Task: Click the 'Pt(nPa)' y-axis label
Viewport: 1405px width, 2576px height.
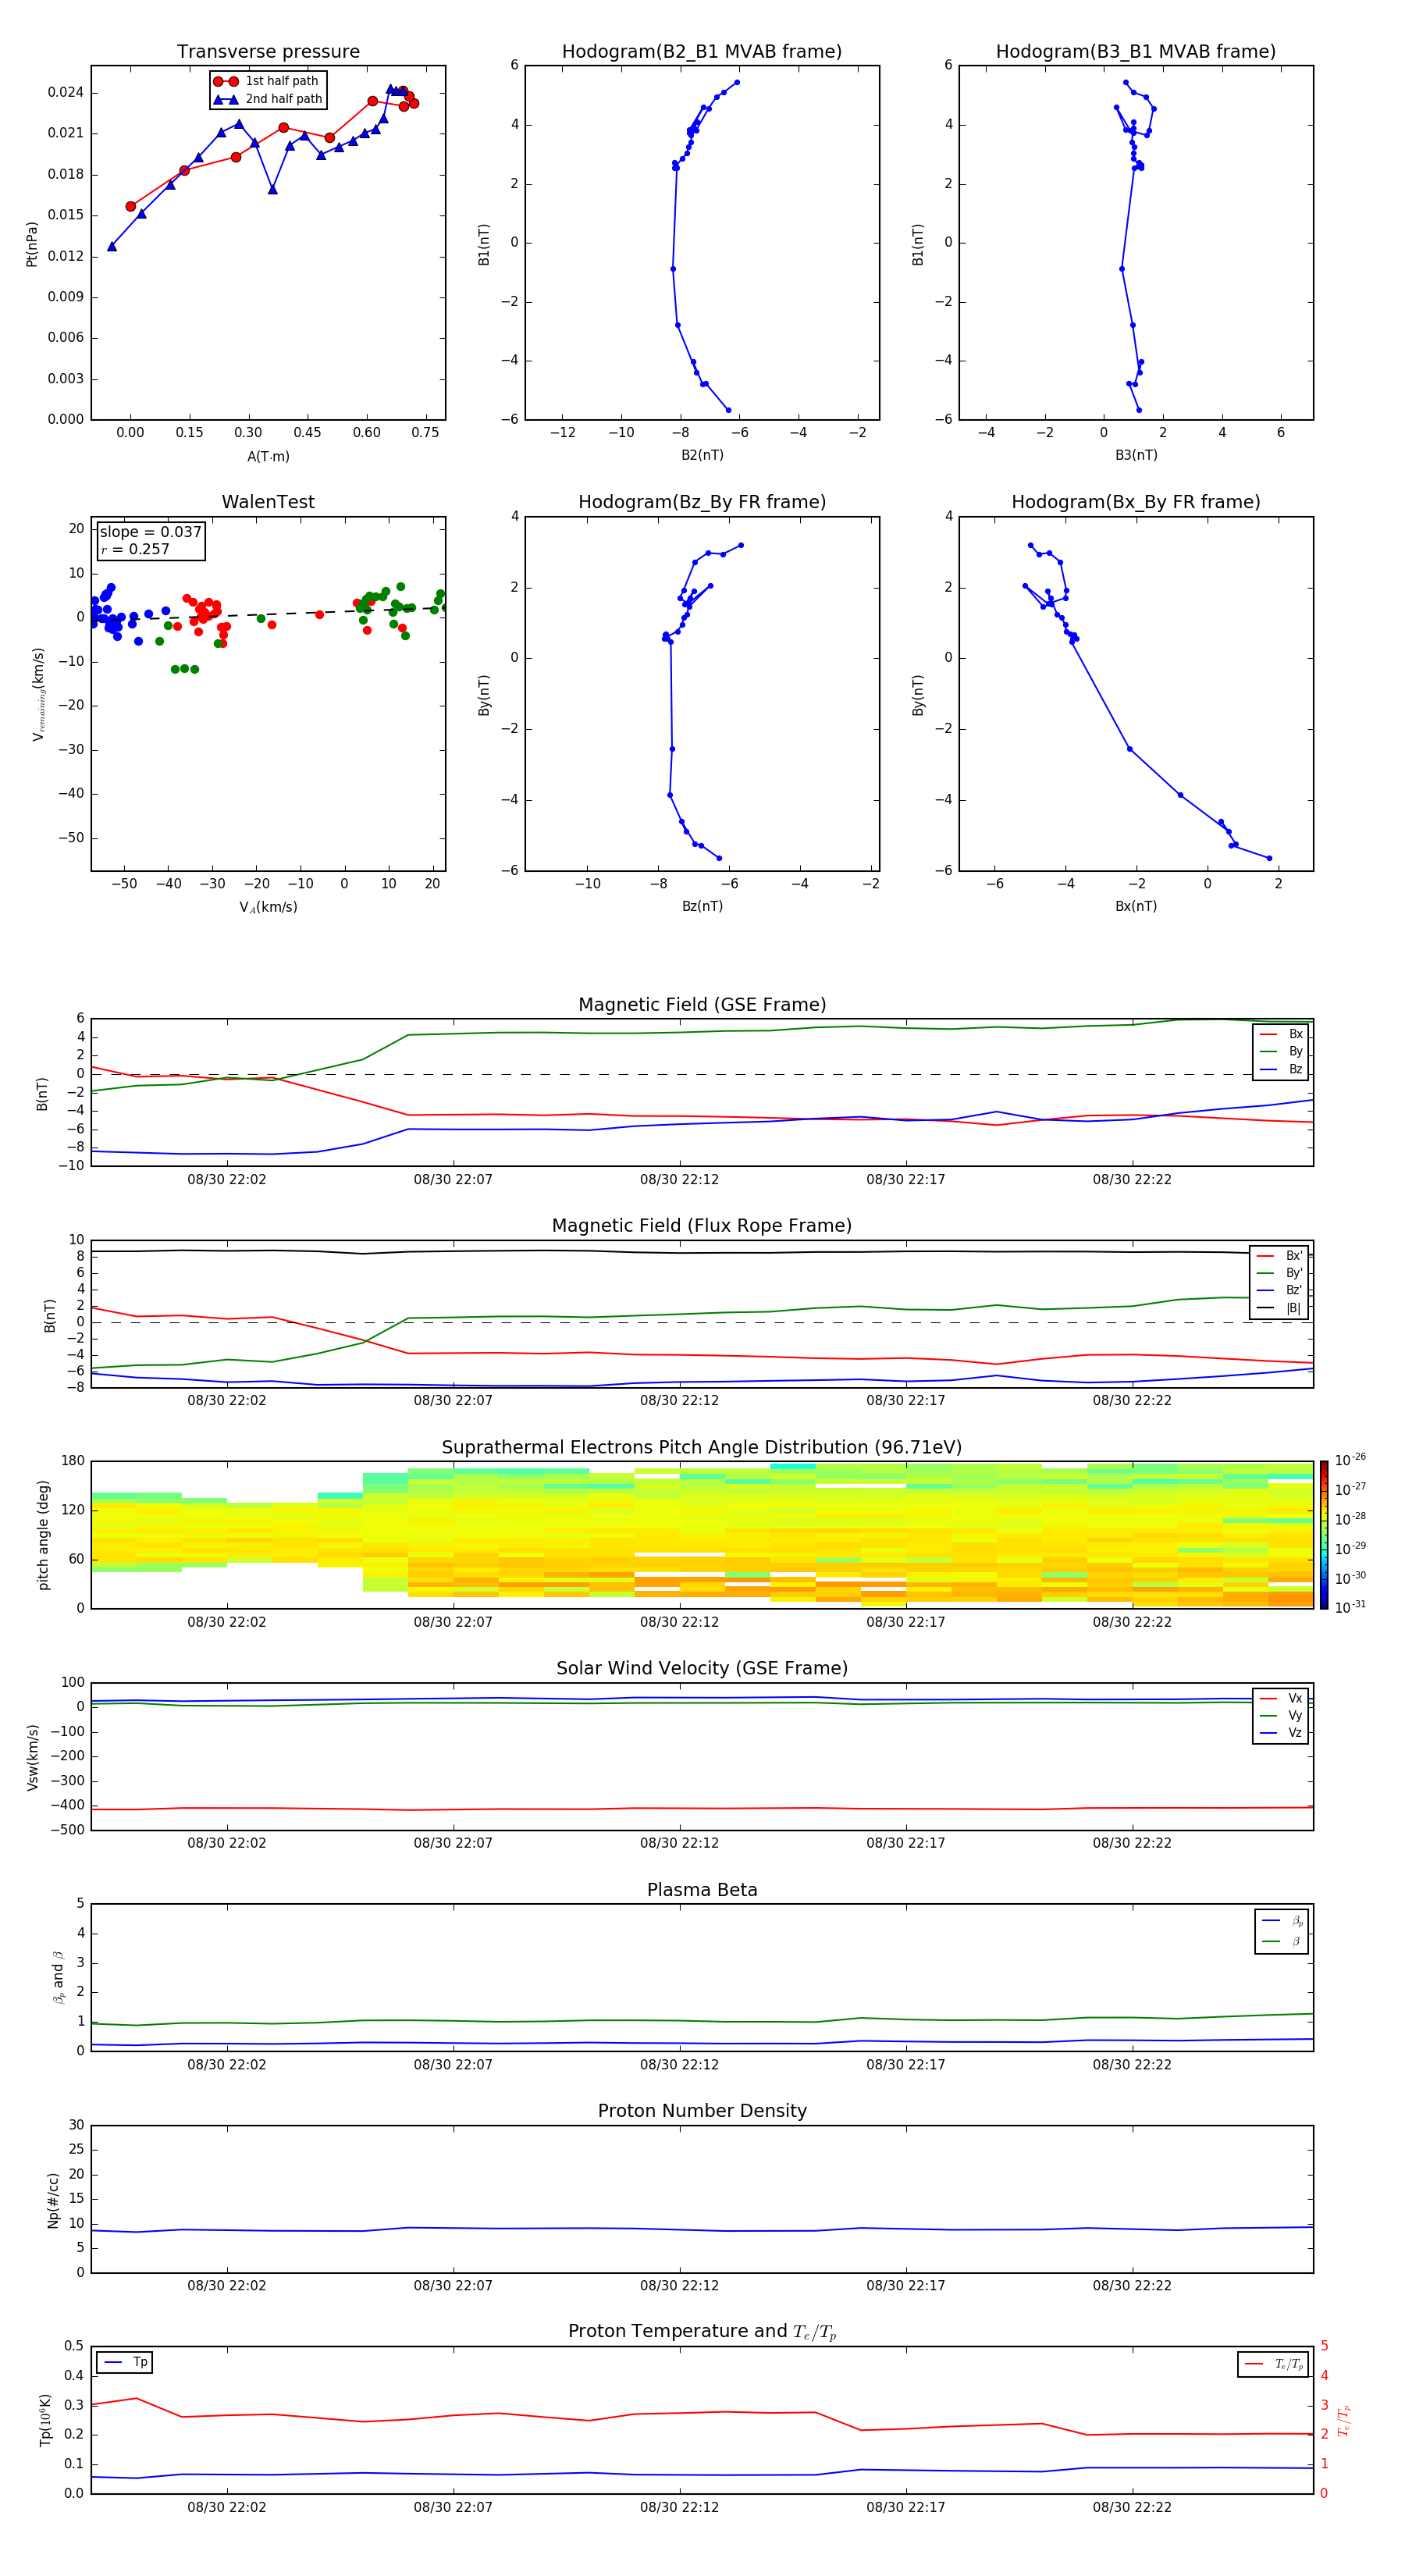Action: pos(32,244)
